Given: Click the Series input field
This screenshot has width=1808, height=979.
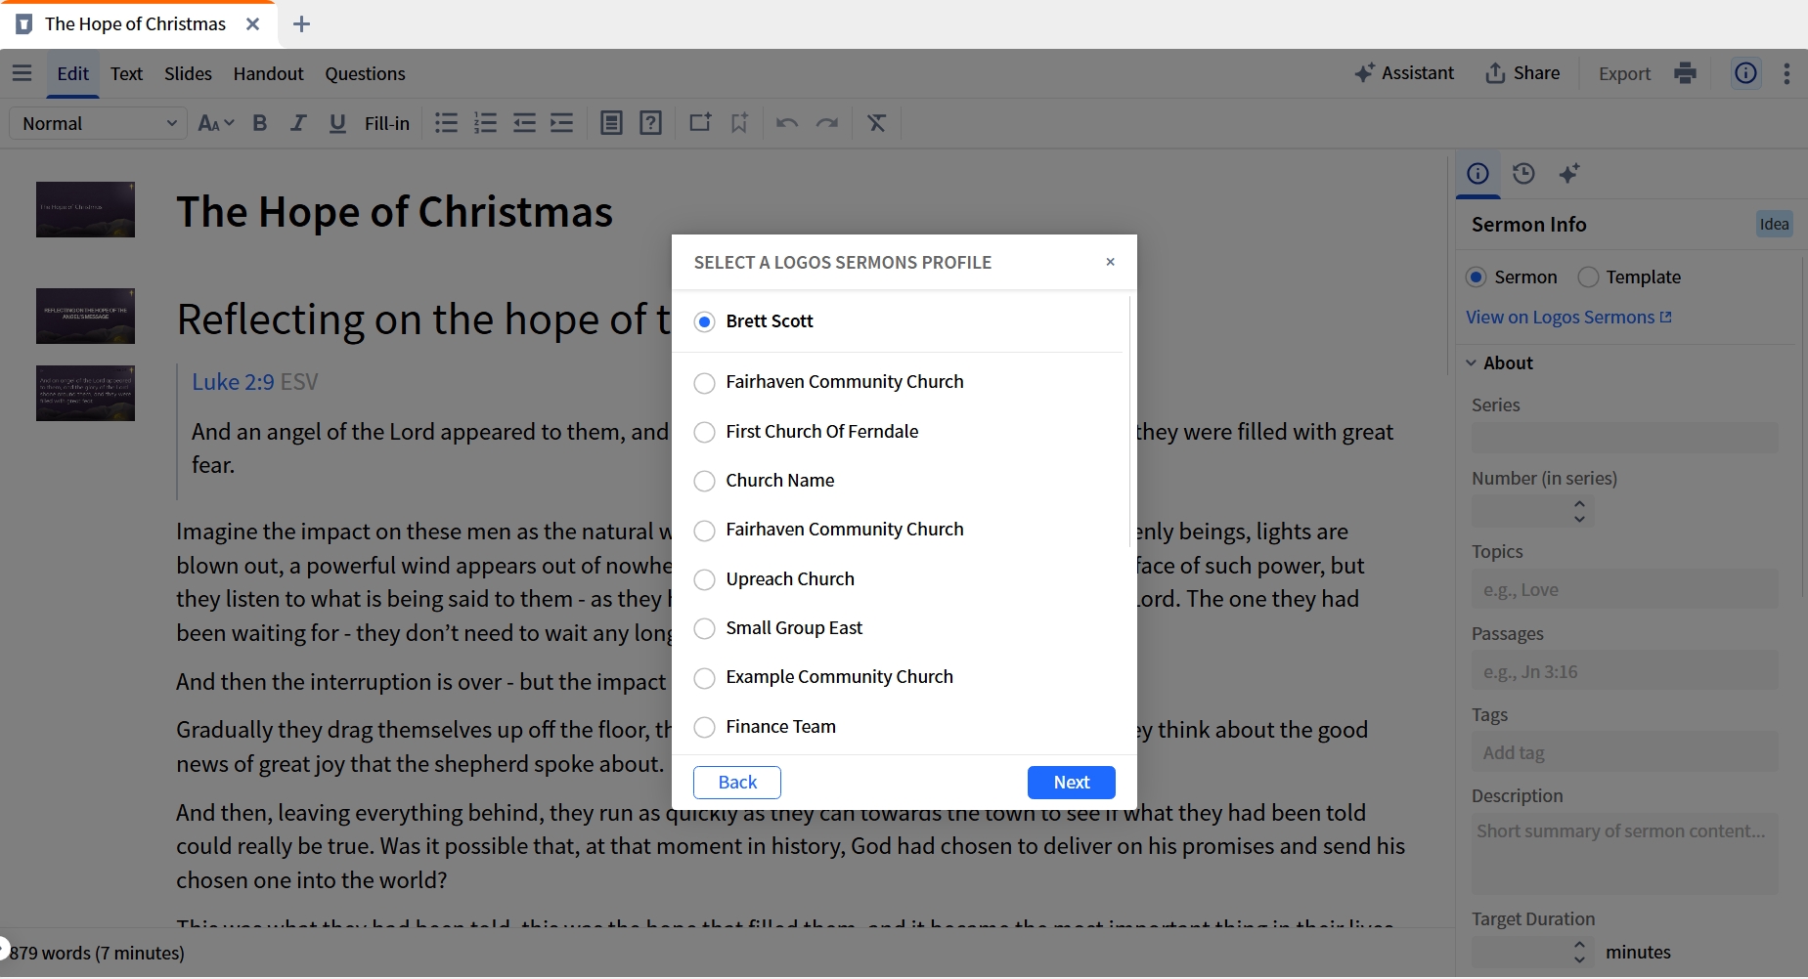Looking at the screenshot, I should pos(1624,438).
